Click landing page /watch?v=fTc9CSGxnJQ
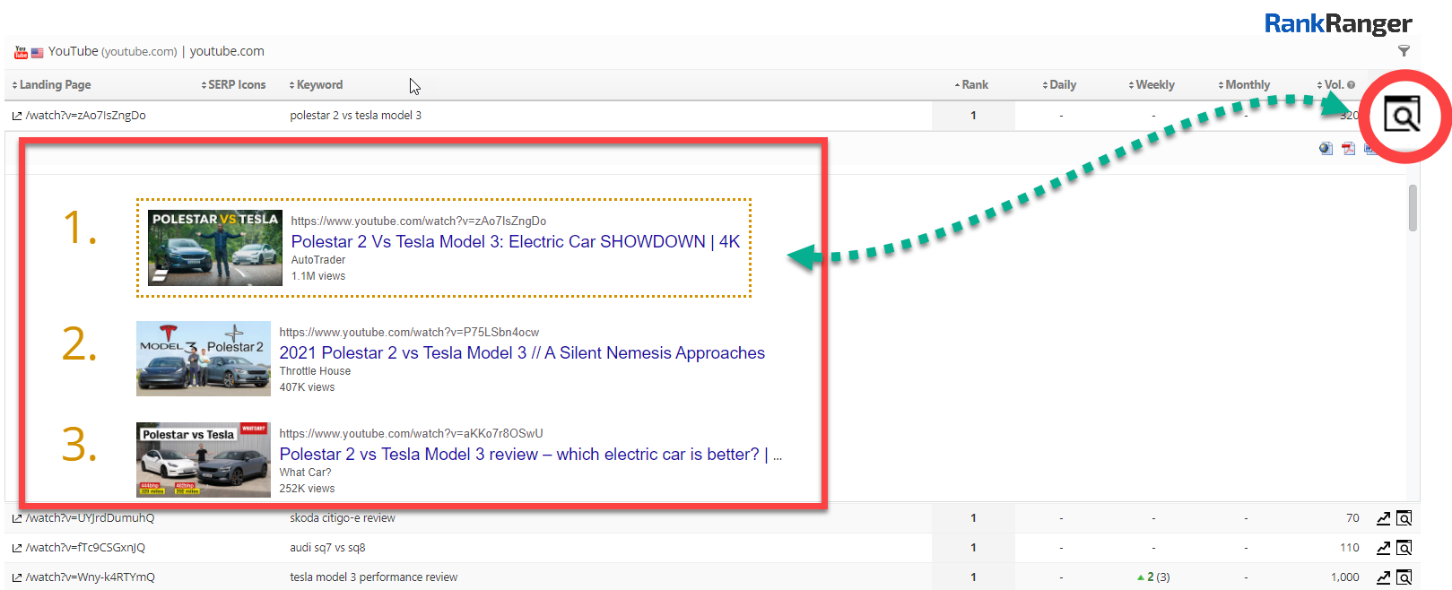 coord(85,548)
